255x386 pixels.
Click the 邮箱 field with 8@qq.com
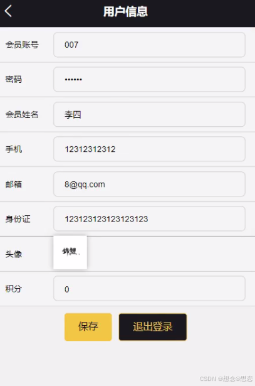point(149,184)
